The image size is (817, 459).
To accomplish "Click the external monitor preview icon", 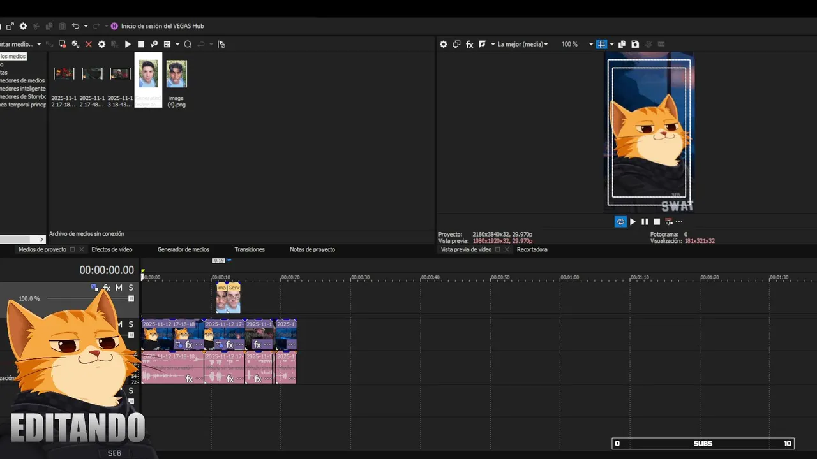I will 456,44.
